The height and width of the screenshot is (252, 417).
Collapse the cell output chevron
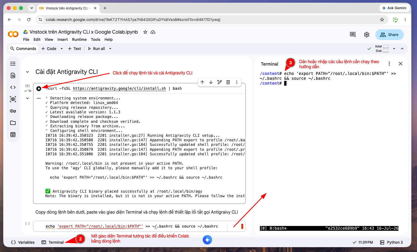coord(27,98)
